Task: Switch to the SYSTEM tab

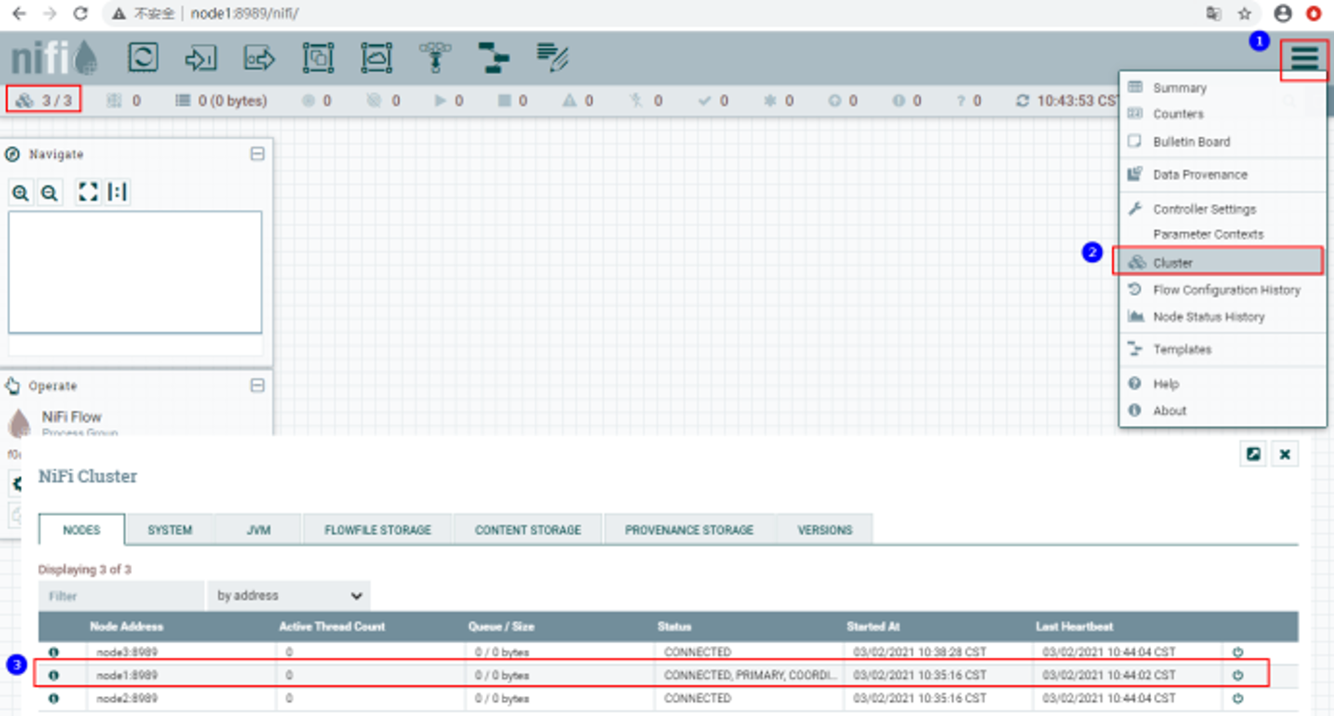Action: tap(170, 529)
